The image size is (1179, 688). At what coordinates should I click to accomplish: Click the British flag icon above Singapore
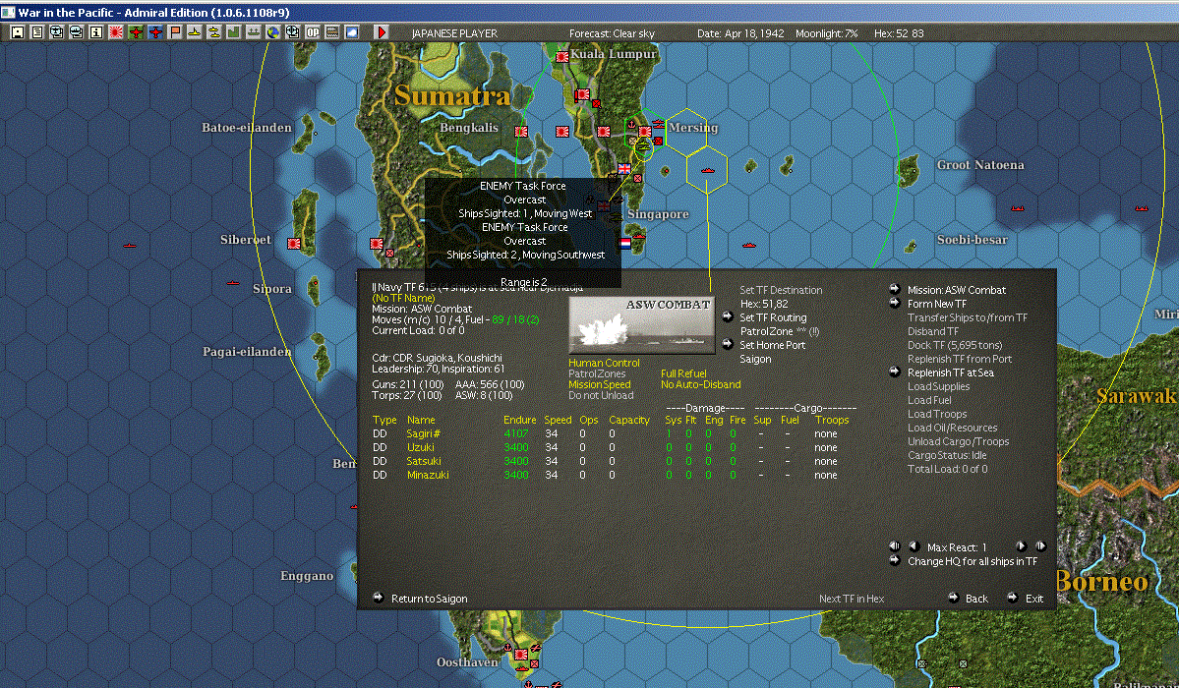(x=624, y=168)
